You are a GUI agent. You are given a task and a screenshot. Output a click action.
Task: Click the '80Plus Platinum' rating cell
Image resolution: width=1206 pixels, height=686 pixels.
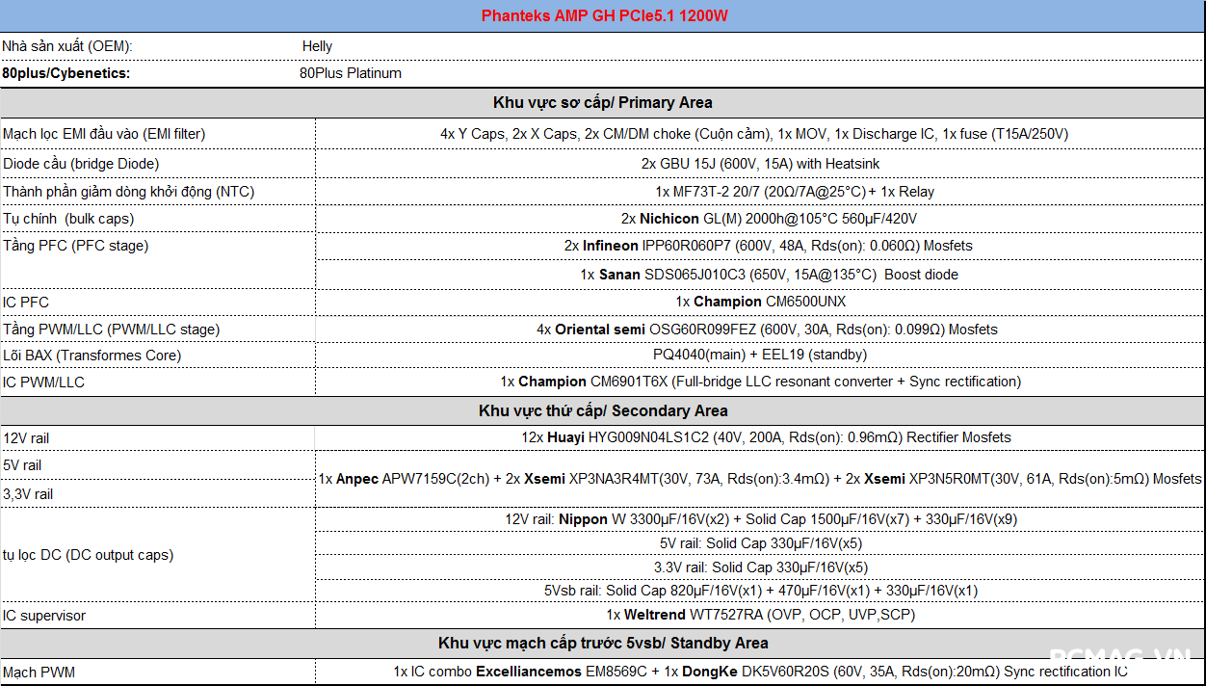click(x=351, y=73)
